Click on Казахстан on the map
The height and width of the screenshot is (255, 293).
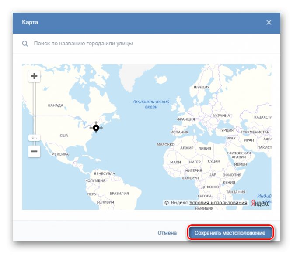pyautogui.click(x=262, y=117)
